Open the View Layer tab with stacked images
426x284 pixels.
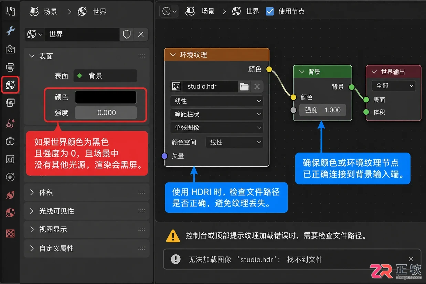(x=10, y=103)
